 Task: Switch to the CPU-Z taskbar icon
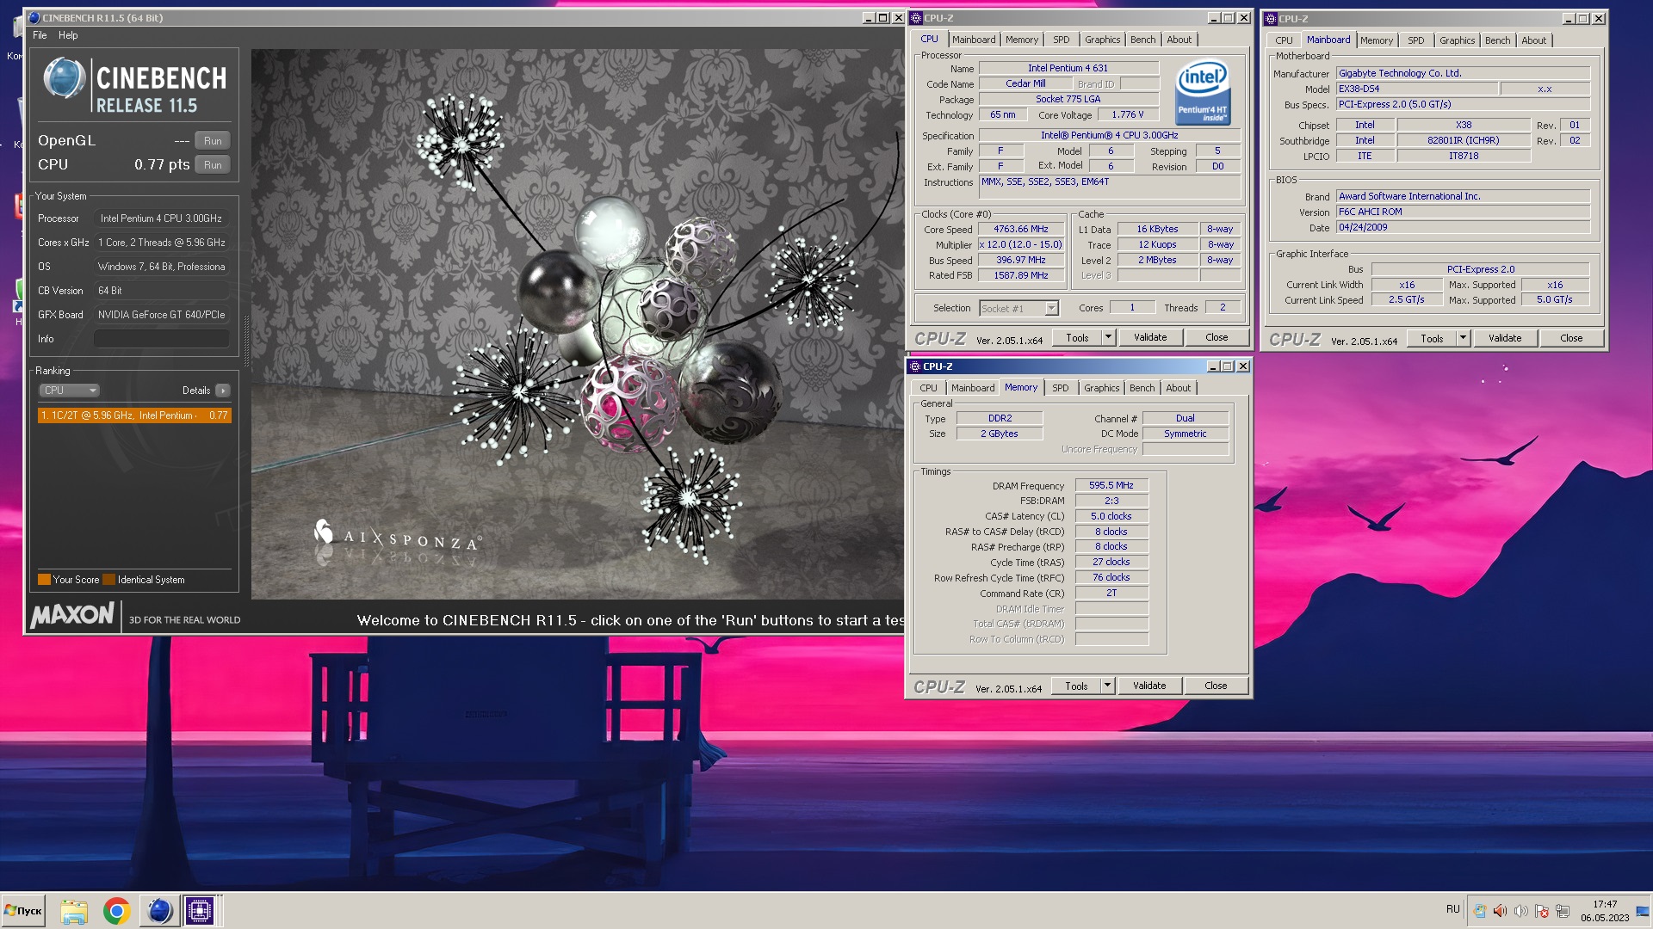click(200, 911)
